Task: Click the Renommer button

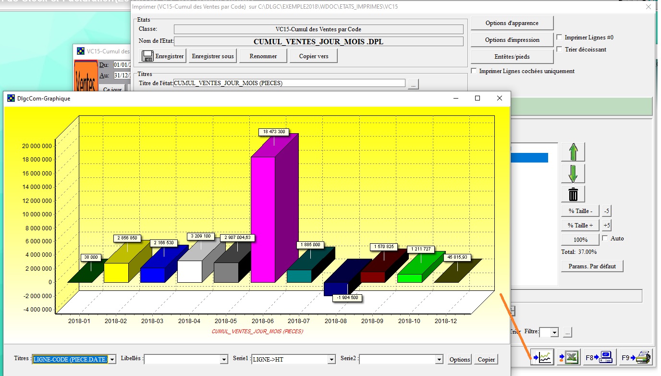Action: coord(263,56)
